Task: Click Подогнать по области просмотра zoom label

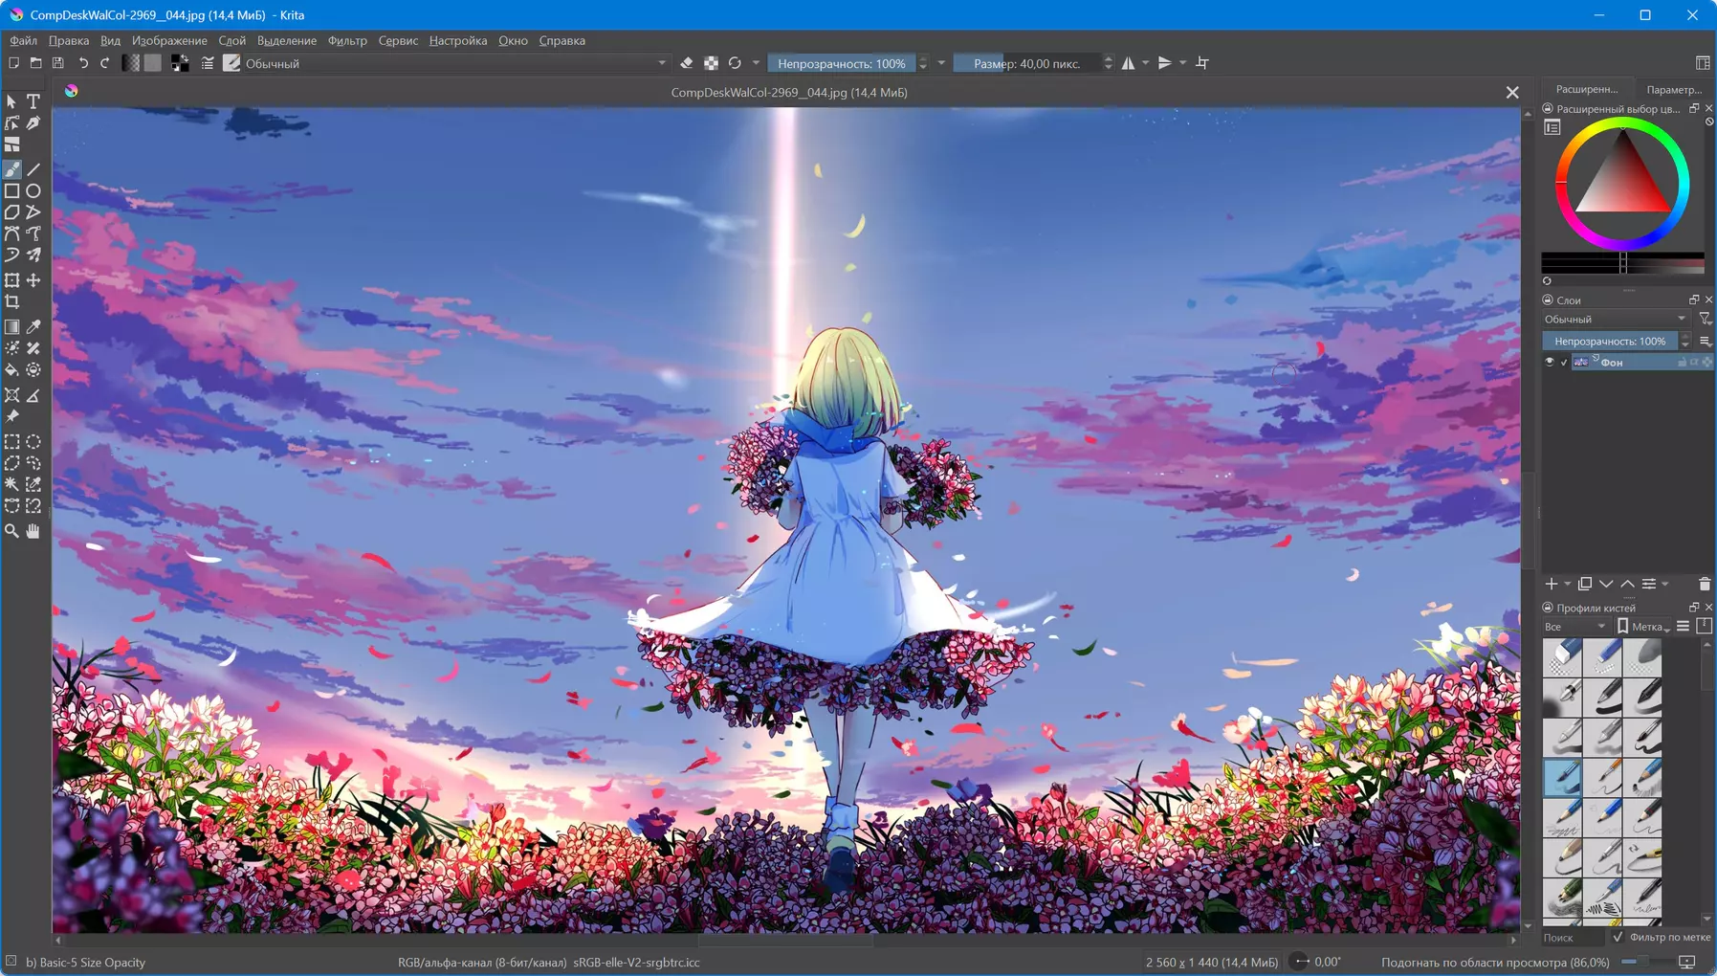Action: [1495, 962]
